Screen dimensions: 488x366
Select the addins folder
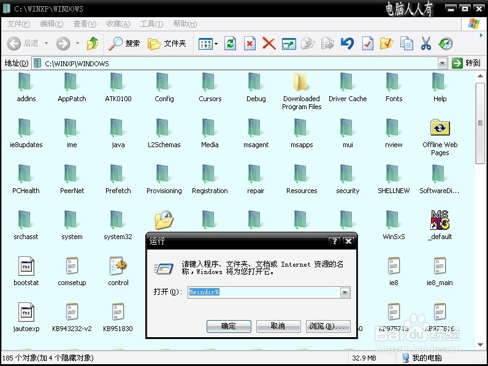click(26, 87)
